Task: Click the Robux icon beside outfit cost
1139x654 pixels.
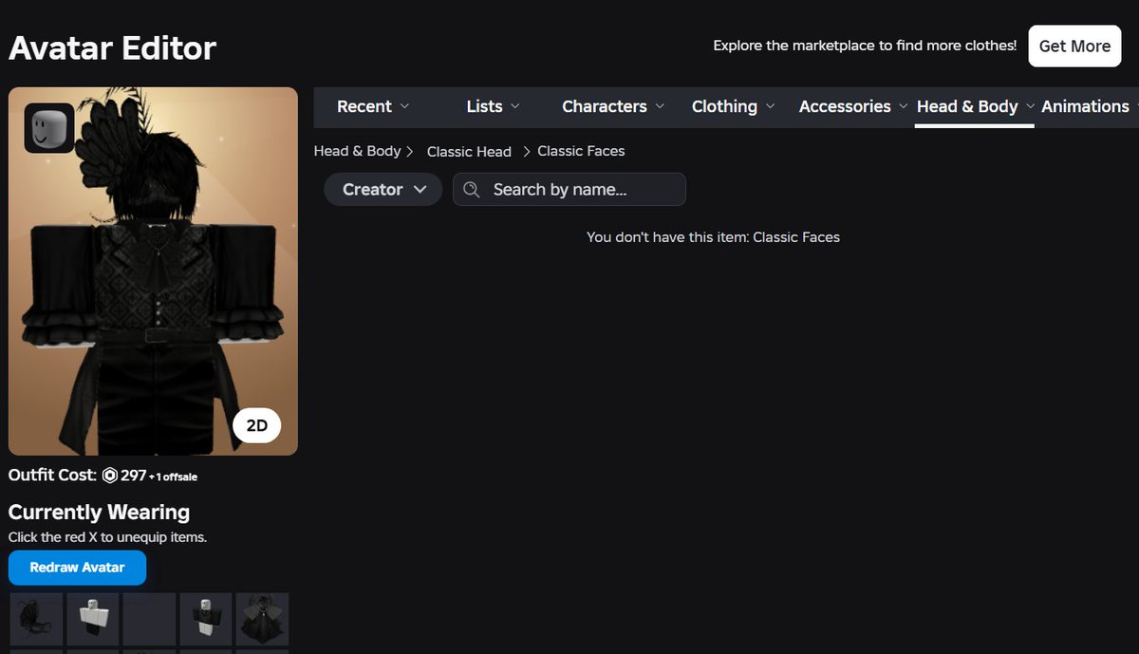Action: (110, 475)
